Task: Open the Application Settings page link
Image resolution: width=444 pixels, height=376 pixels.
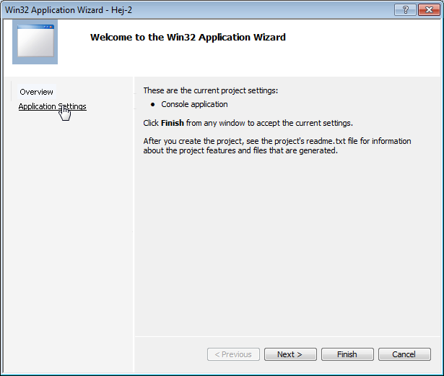Action: click(53, 106)
